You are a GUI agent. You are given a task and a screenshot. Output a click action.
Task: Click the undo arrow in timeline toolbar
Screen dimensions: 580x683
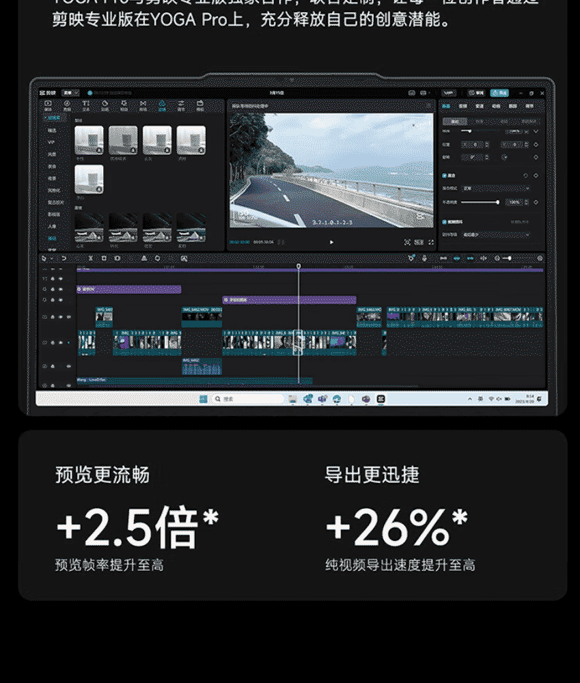64,258
